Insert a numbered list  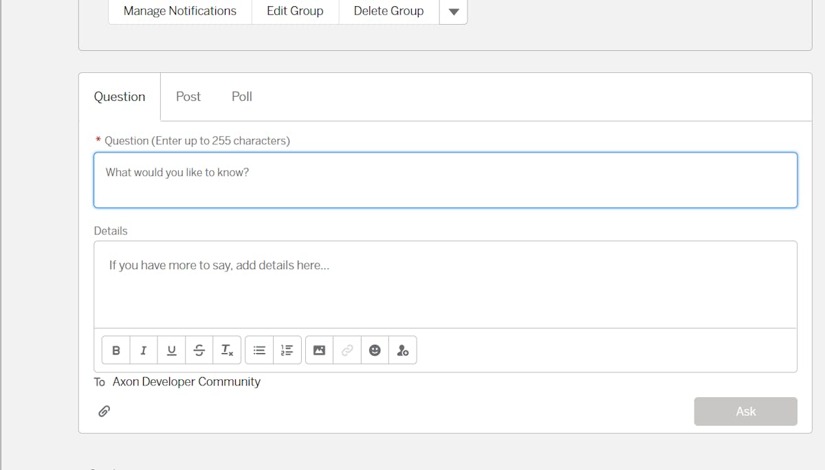[x=287, y=350]
